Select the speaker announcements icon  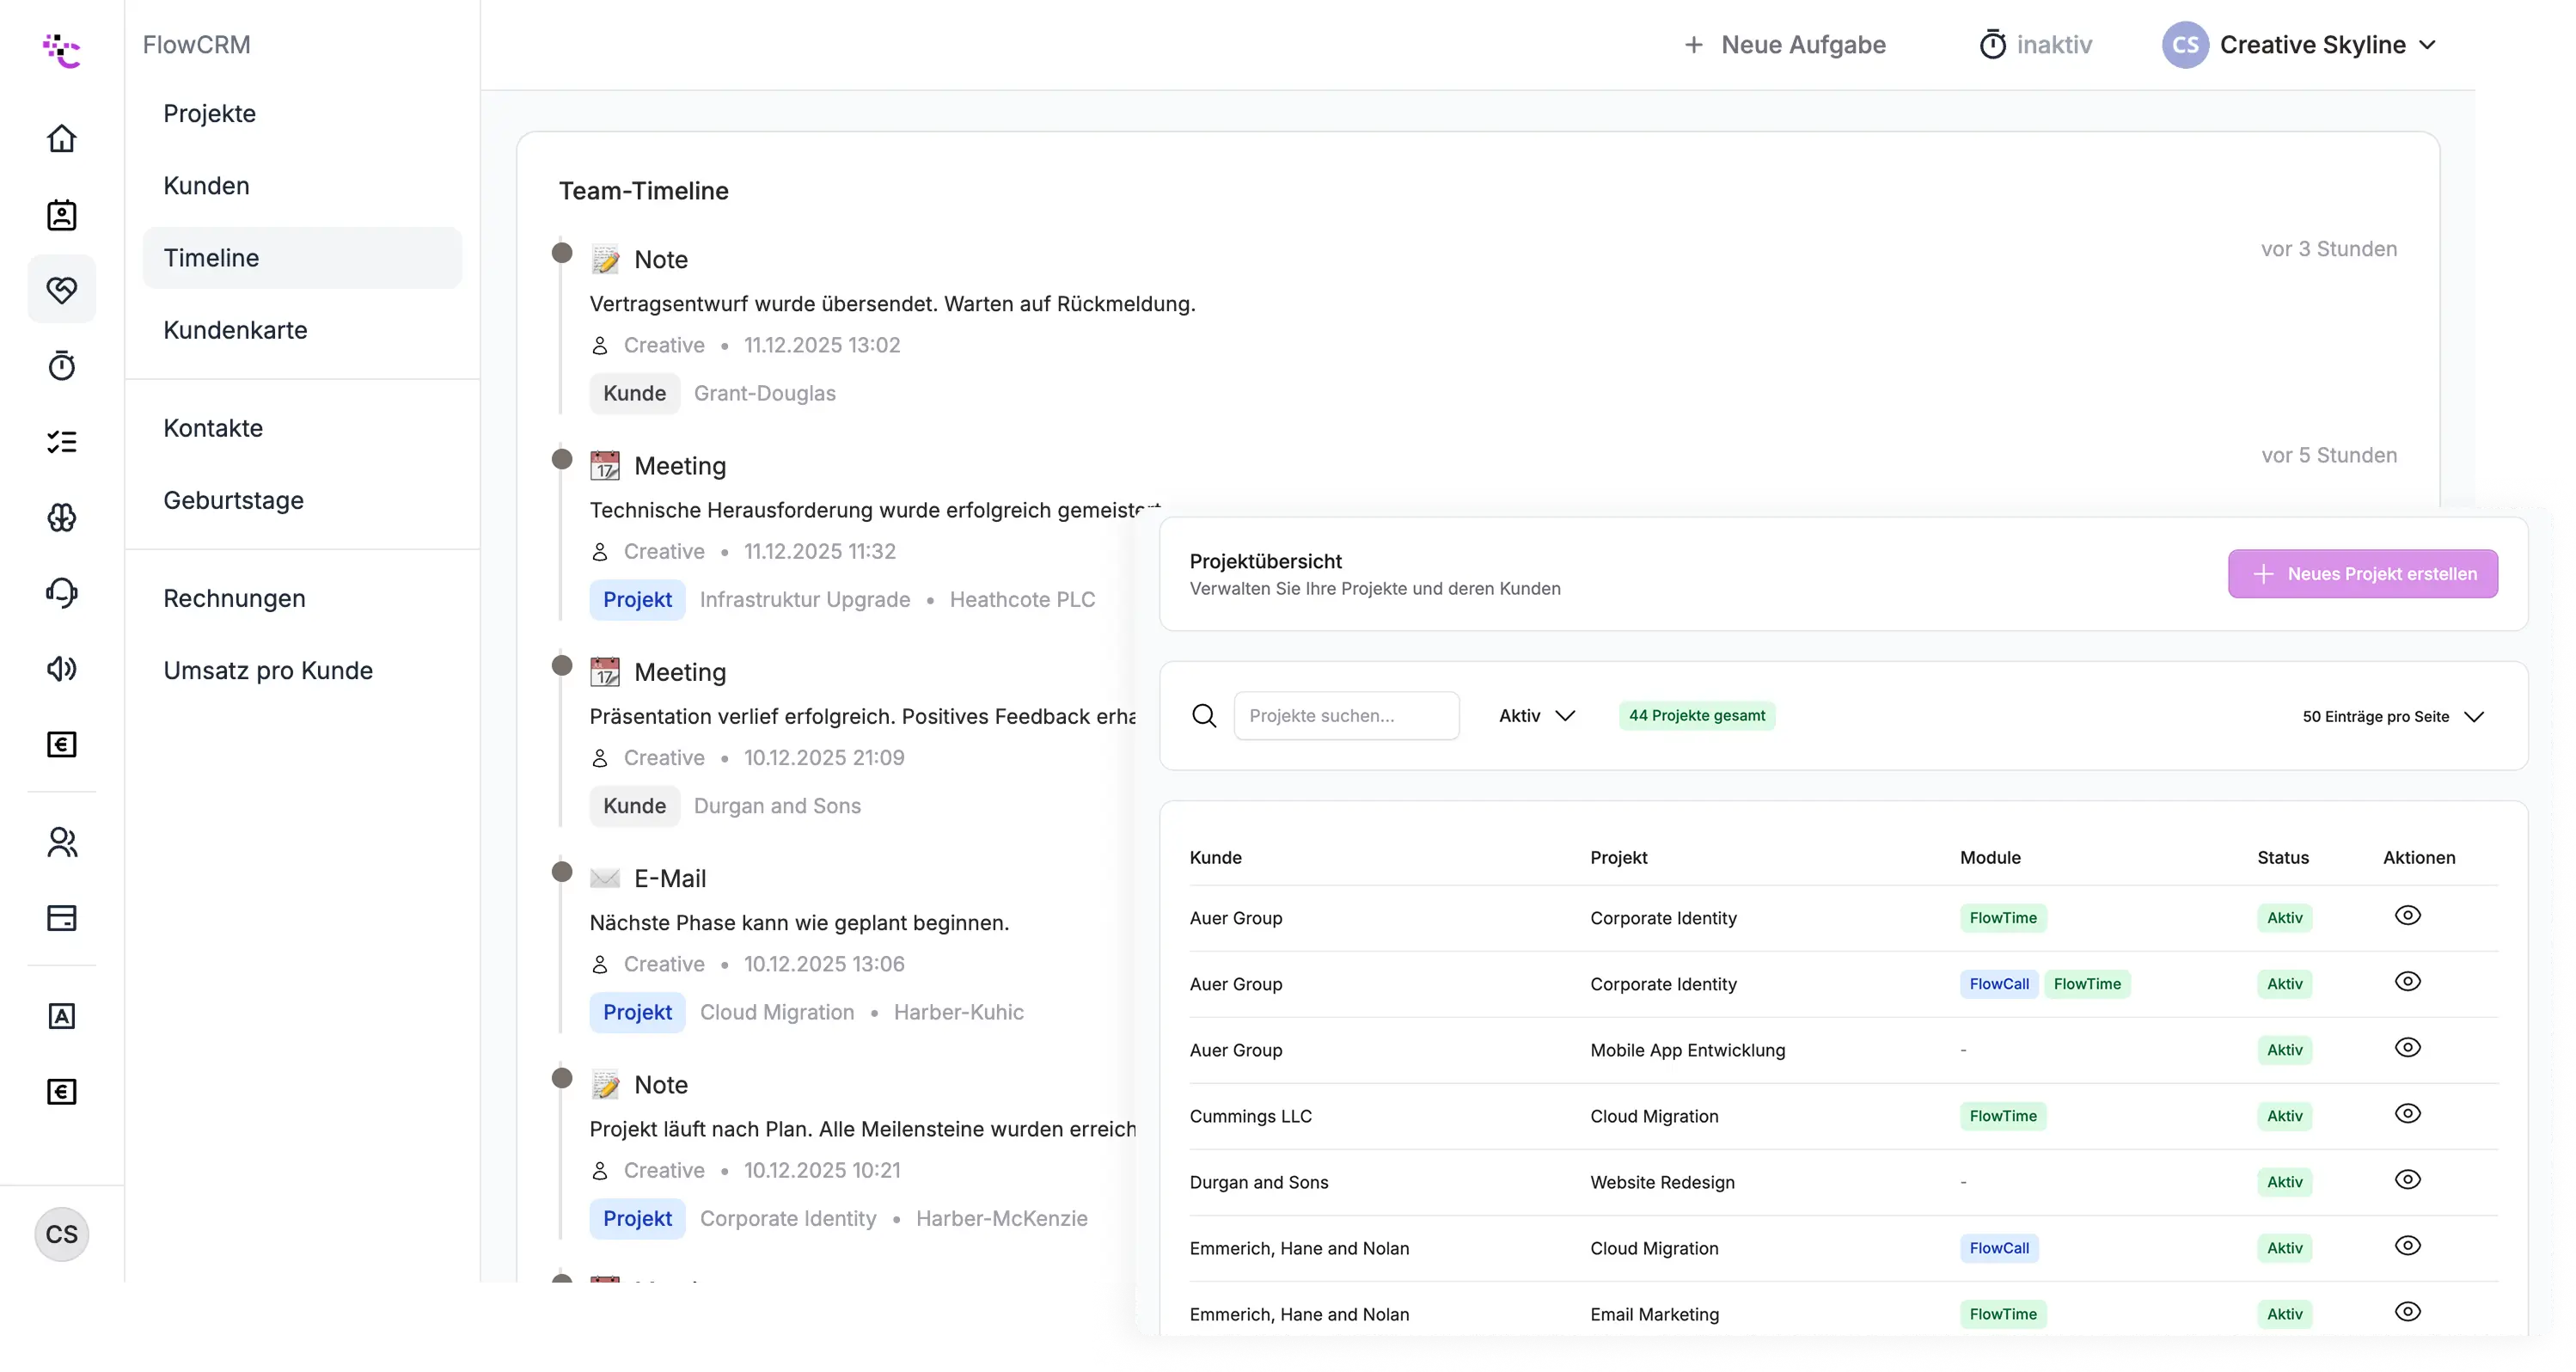61,669
